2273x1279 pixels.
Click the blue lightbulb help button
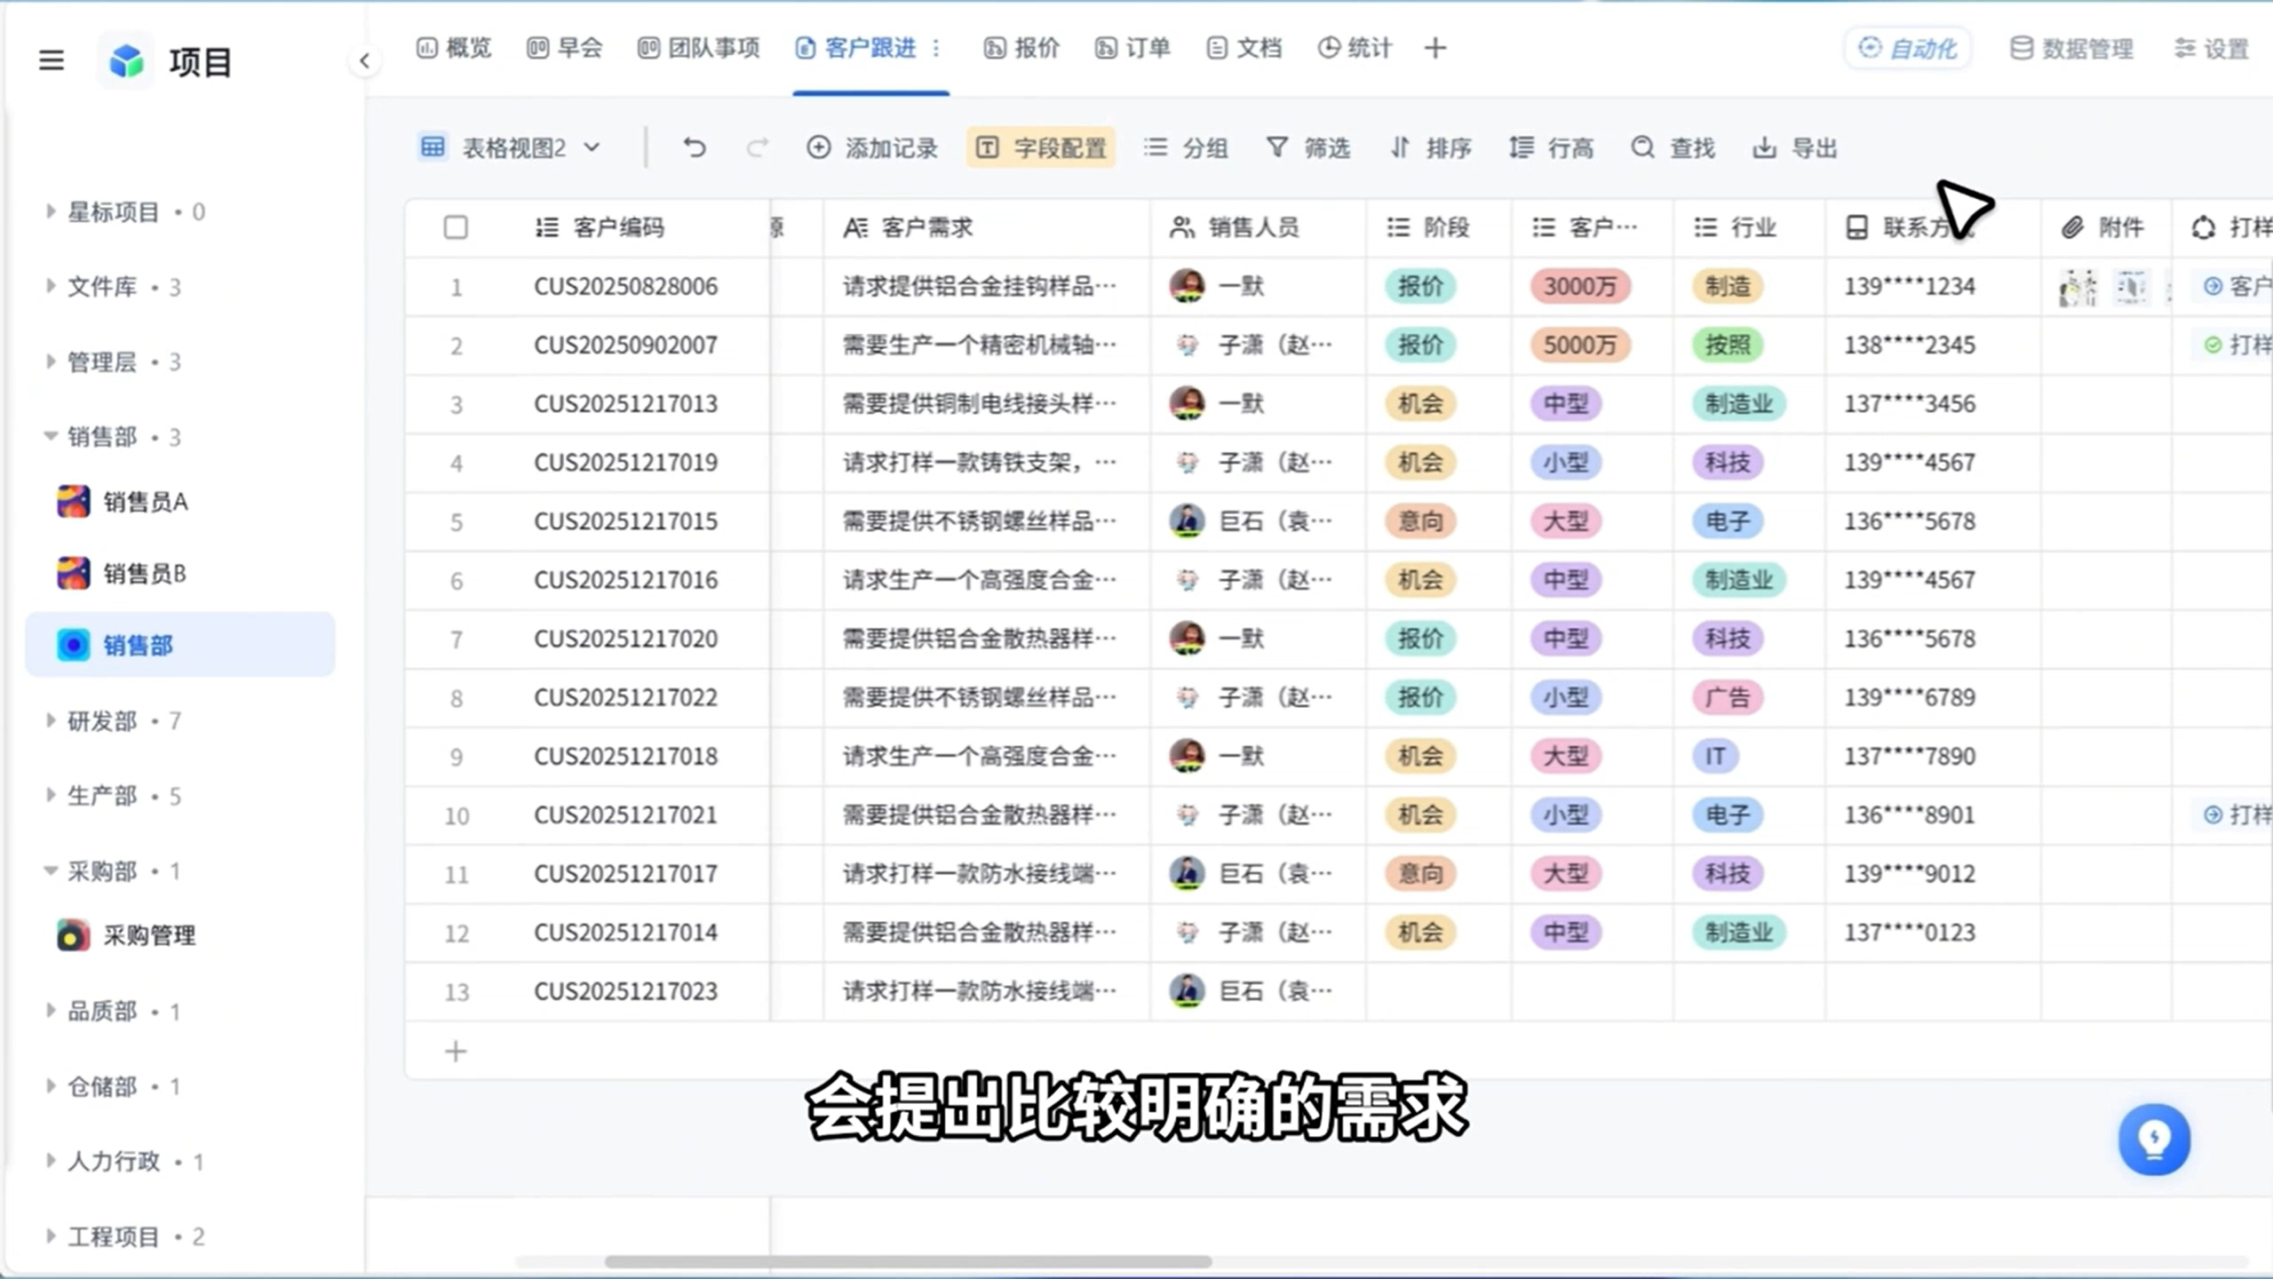[2154, 1139]
